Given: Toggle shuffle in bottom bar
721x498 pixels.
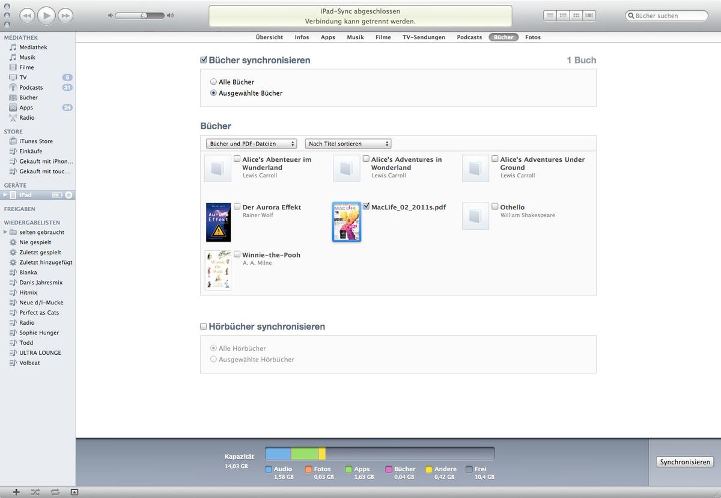Looking at the screenshot, I should pyautogui.click(x=35, y=492).
